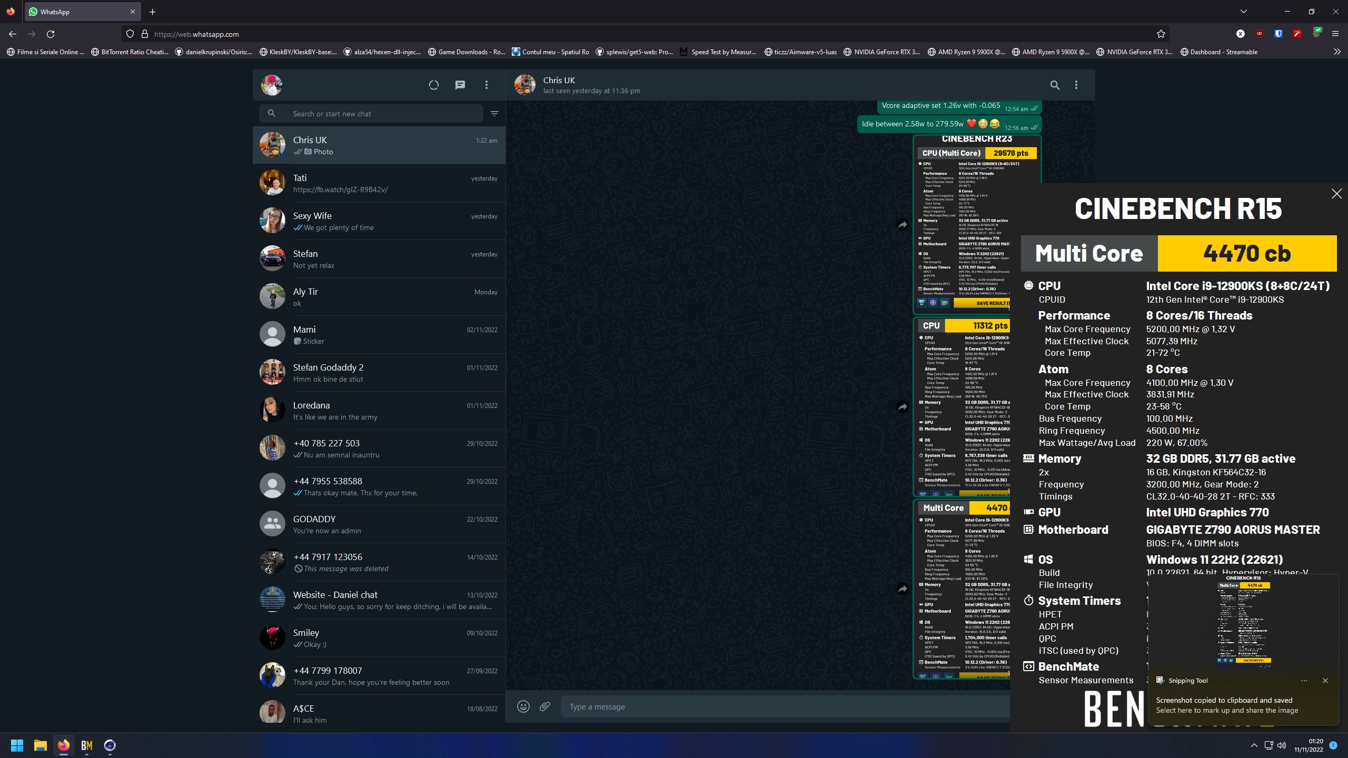Open Windows Start menu
The height and width of the screenshot is (758, 1348).
coord(17,745)
